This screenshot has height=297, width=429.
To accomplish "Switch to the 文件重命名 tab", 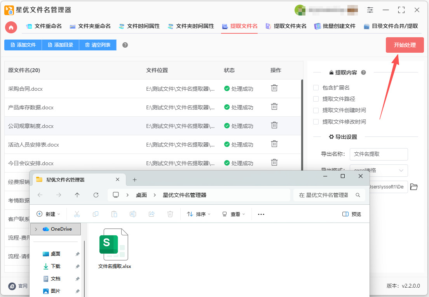I will pyautogui.click(x=44, y=26).
